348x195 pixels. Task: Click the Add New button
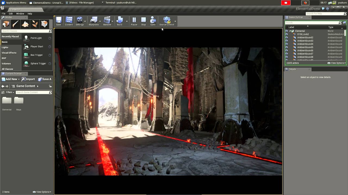tap(11, 79)
